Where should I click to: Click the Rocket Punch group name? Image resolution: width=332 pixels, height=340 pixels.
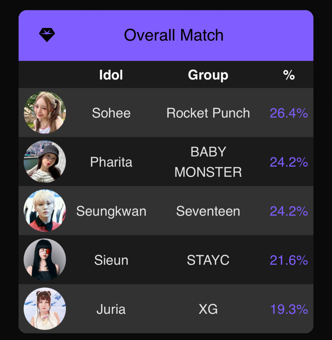[208, 113]
